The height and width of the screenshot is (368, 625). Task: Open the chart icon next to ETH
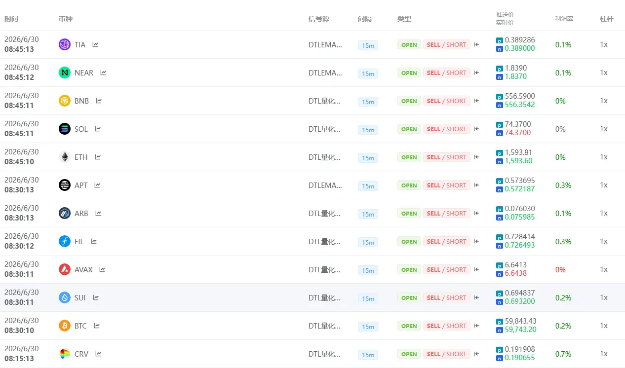(x=98, y=157)
